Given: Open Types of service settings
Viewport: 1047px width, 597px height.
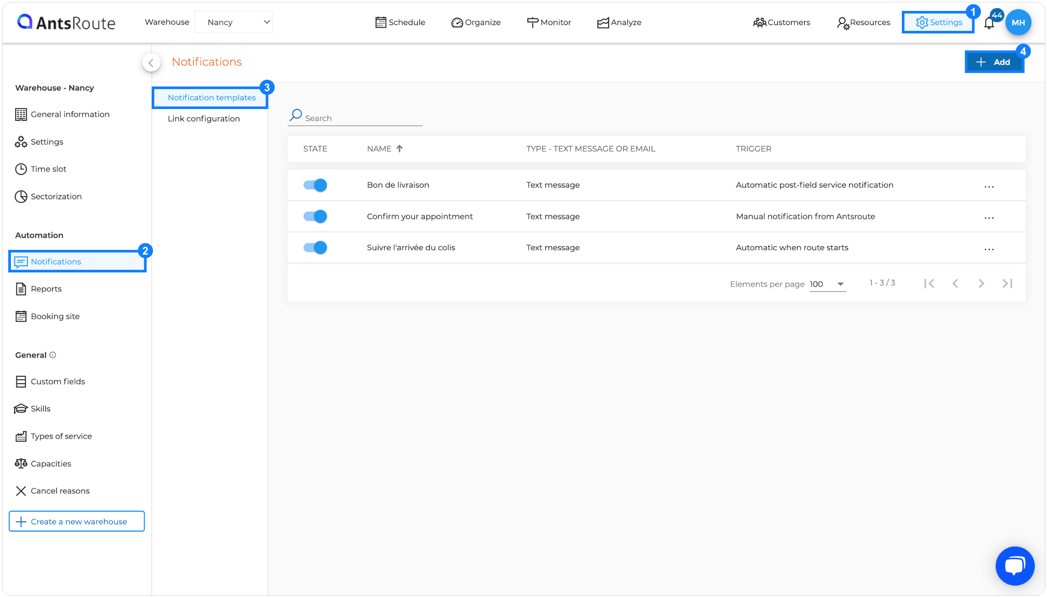Looking at the screenshot, I should tap(53, 436).
